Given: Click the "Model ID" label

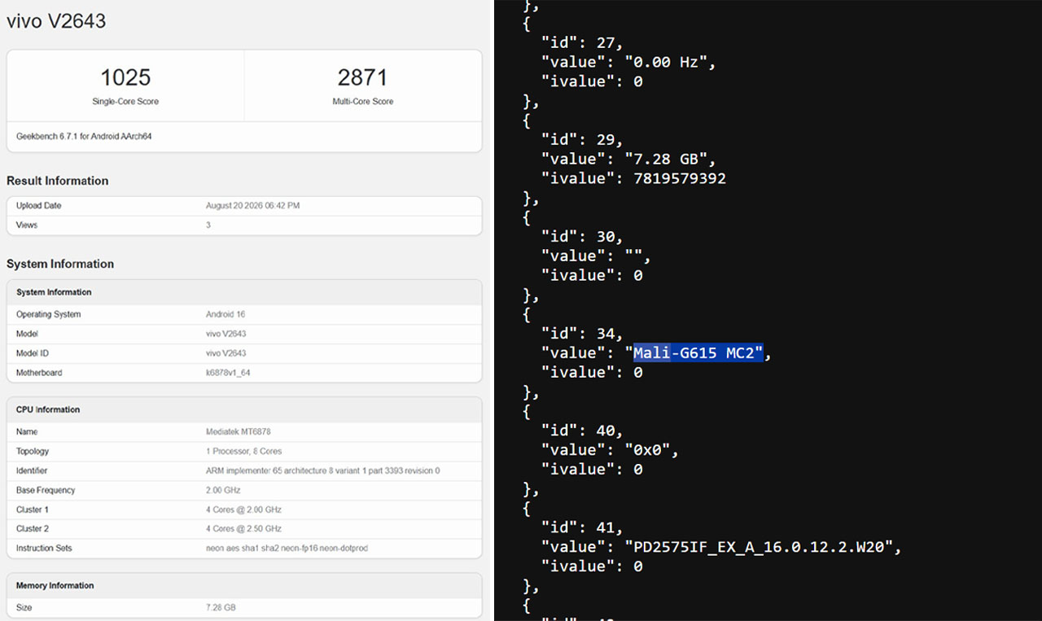Looking at the screenshot, I should tap(33, 353).
